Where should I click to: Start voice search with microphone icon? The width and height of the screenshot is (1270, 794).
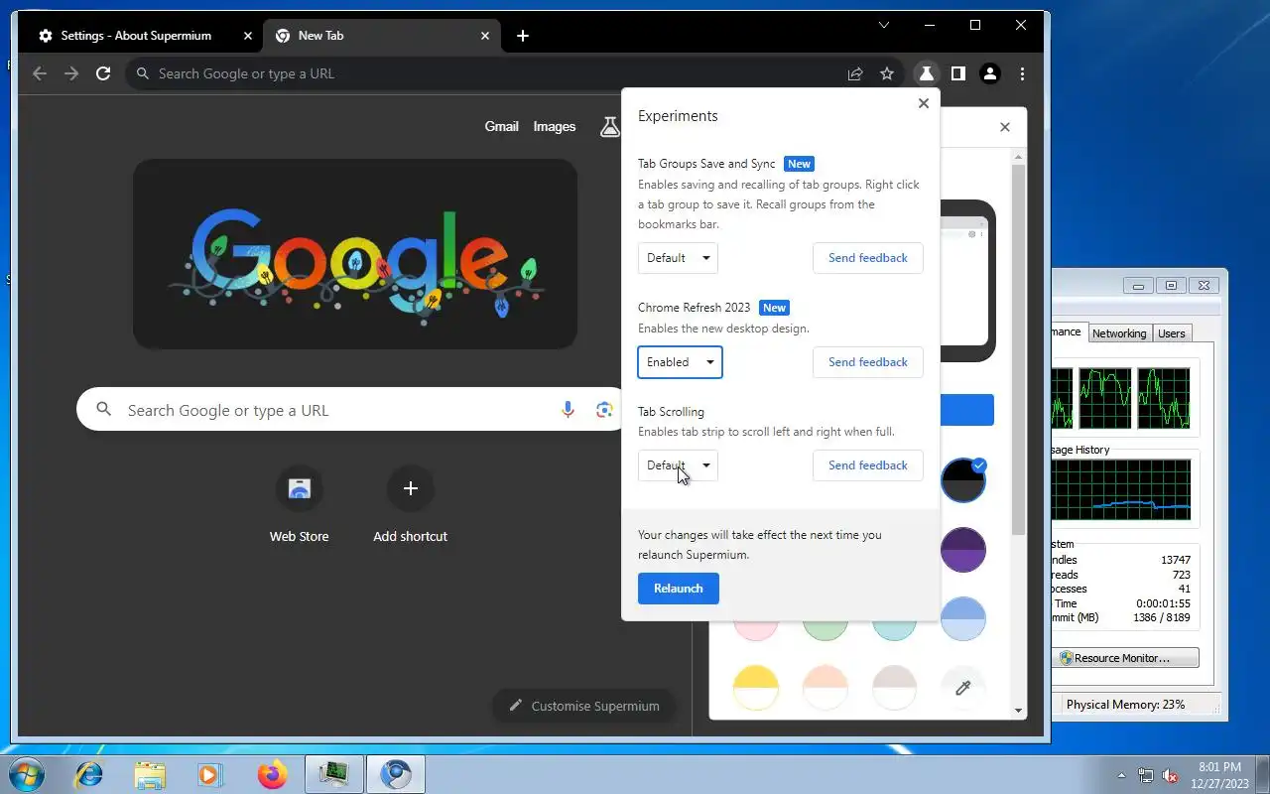coord(568,410)
